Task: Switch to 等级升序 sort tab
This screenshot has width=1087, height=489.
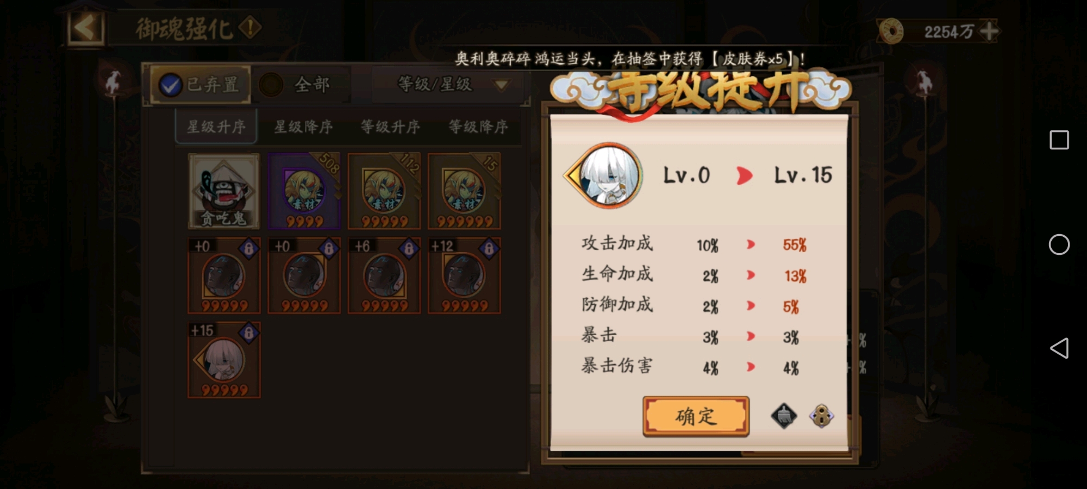Action: pyautogui.click(x=390, y=127)
